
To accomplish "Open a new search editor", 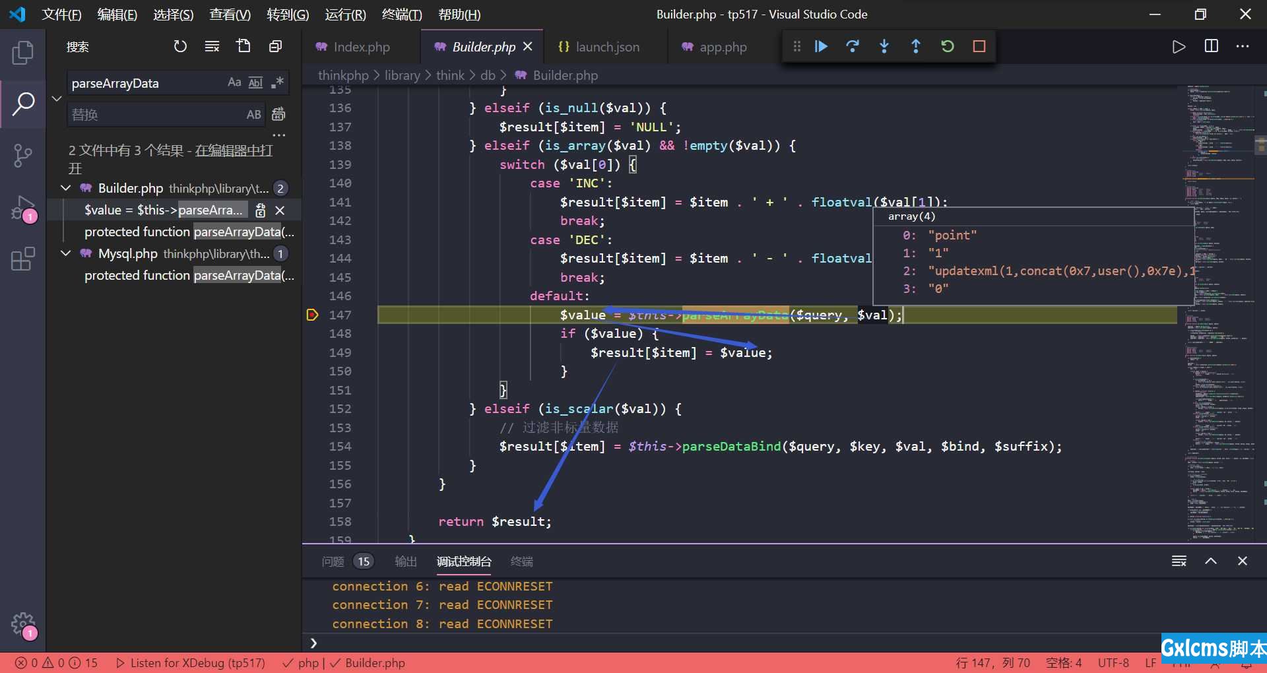I will coord(244,46).
